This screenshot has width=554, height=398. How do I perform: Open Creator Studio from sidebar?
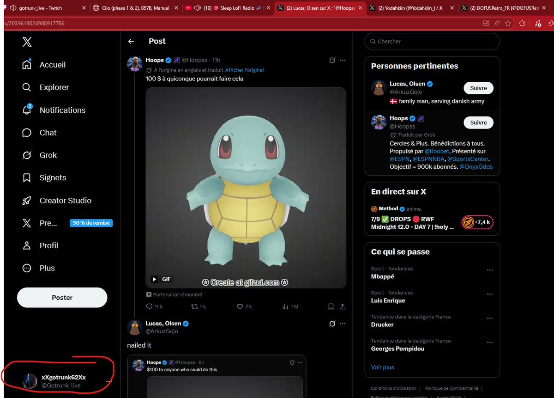pyautogui.click(x=56, y=201)
